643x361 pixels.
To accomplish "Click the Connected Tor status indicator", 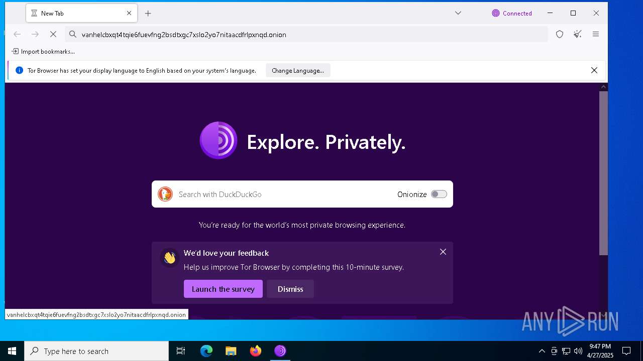I will pos(512,14).
